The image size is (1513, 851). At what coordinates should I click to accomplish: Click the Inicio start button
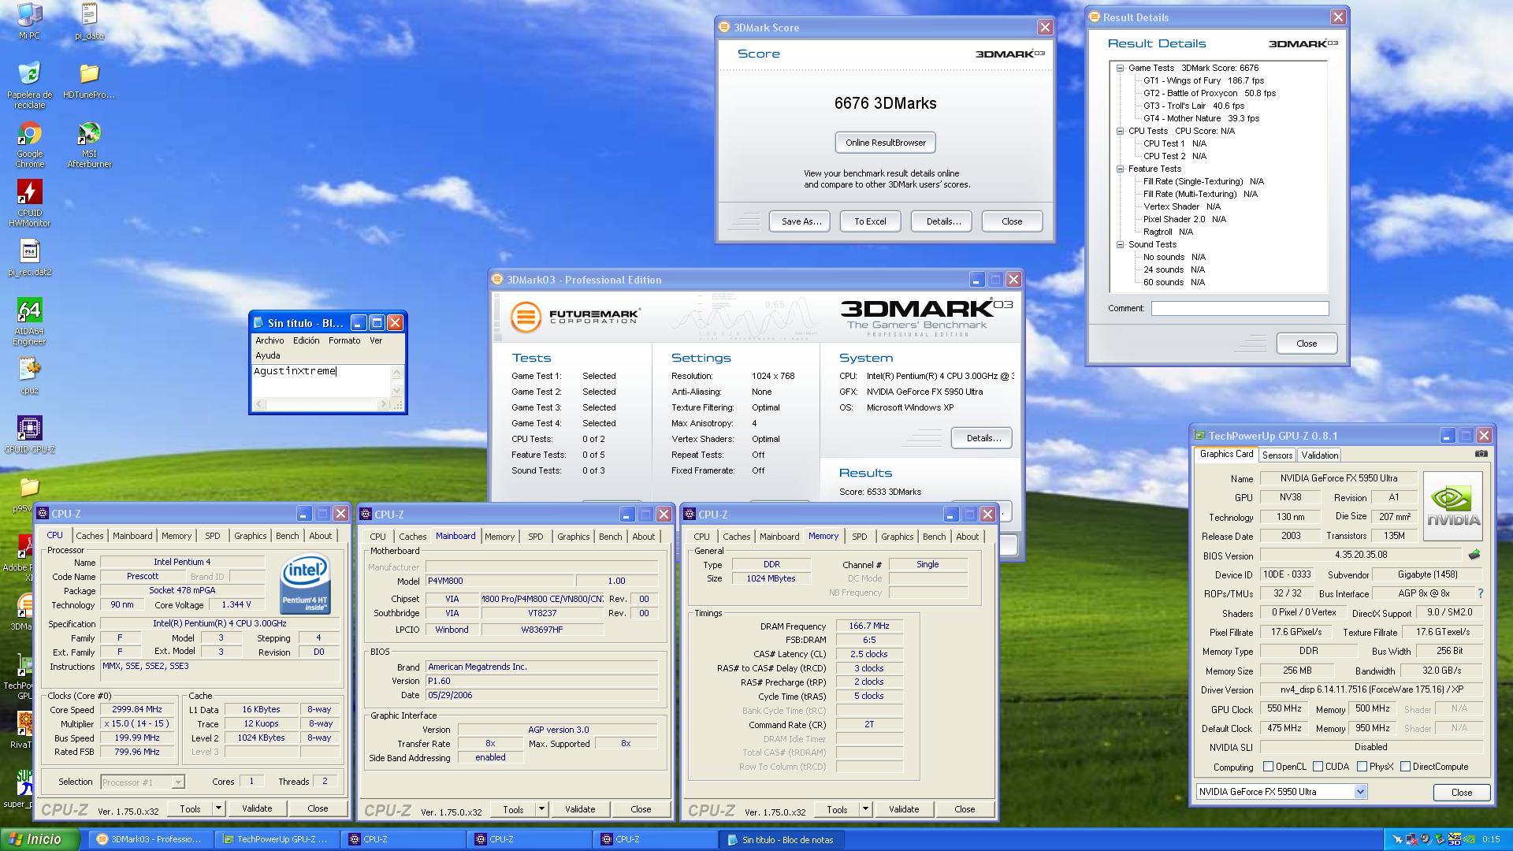39,839
